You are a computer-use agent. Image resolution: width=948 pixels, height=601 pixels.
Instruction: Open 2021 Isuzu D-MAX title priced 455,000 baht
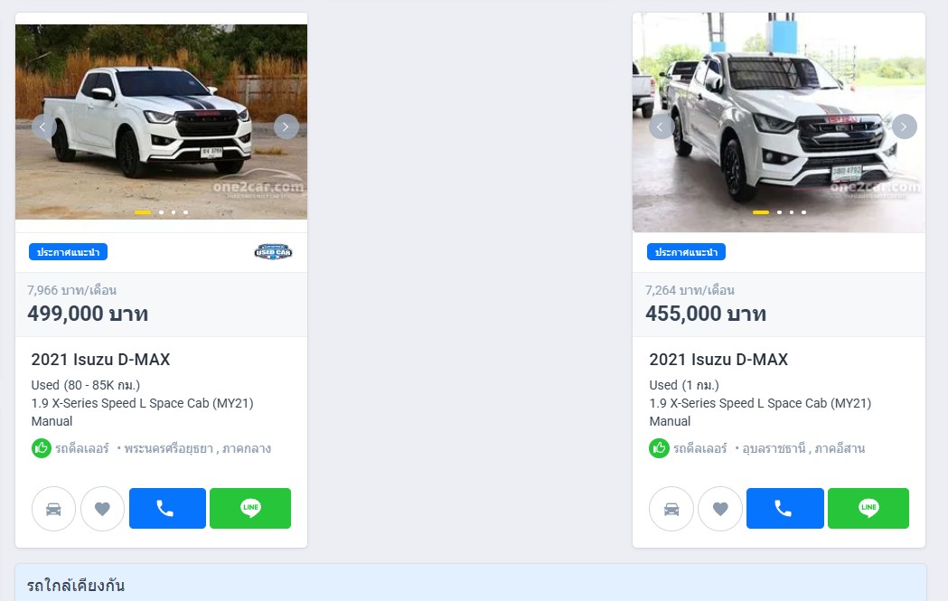pos(718,360)
